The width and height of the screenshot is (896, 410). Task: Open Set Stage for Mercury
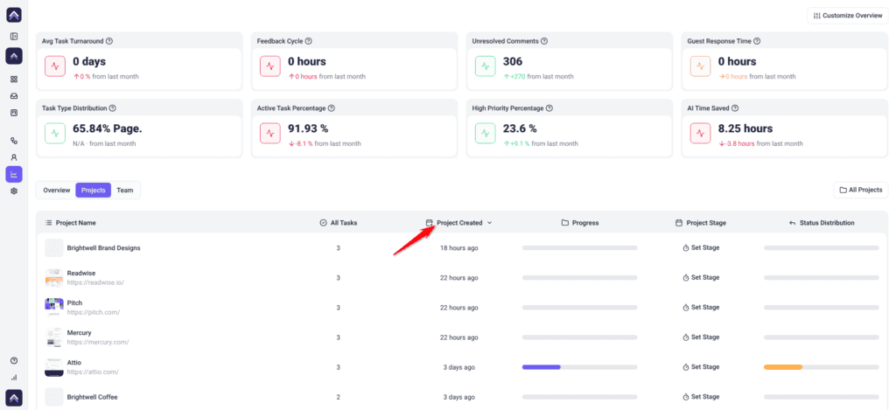(701, 337)
